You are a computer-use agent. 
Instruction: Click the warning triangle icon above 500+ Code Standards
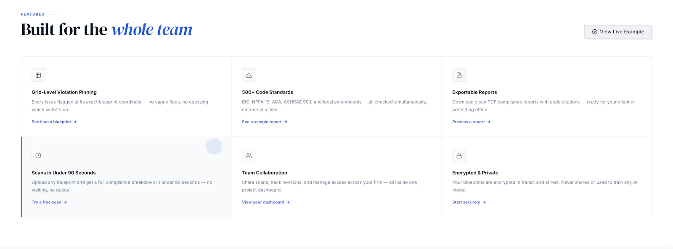tap(249, 75)
